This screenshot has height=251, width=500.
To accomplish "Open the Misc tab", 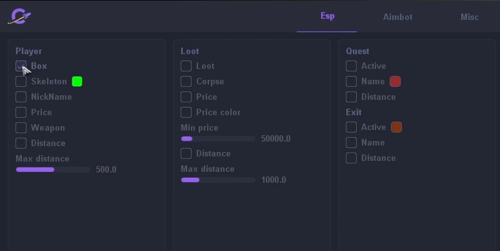I will point(470,17).
